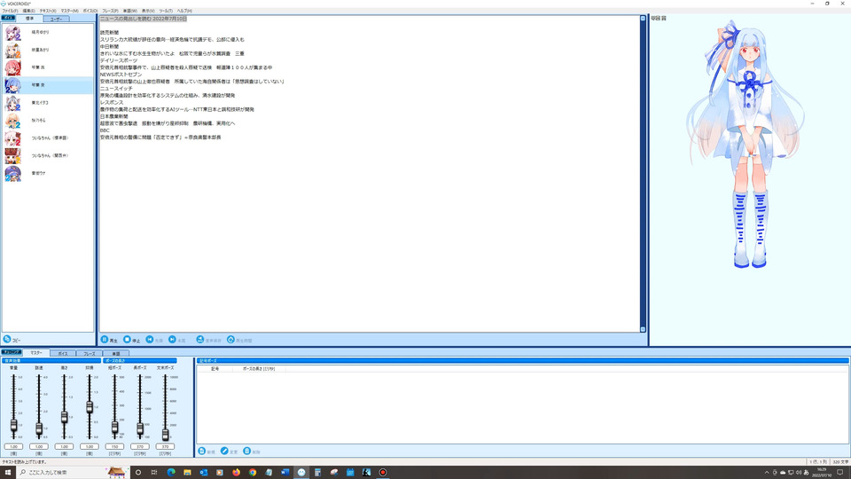Choose the blue-haired 琴葉 葵 voice avatar
851x479 pixels.
point(12,85)
